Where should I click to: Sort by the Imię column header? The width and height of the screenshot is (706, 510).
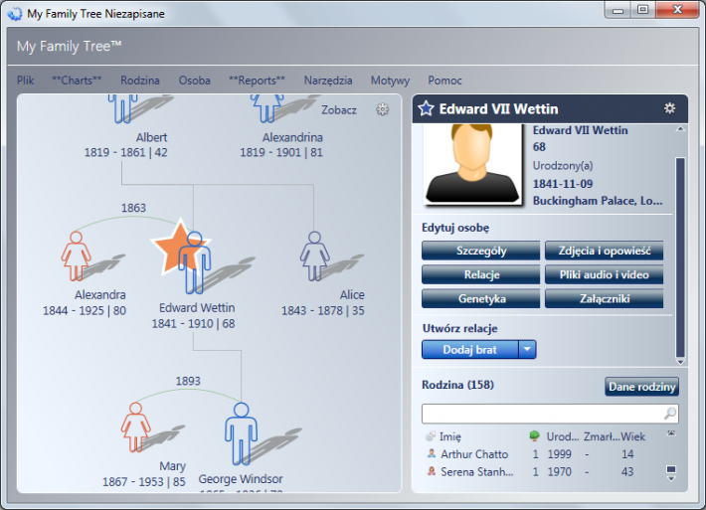click(450, 436)
